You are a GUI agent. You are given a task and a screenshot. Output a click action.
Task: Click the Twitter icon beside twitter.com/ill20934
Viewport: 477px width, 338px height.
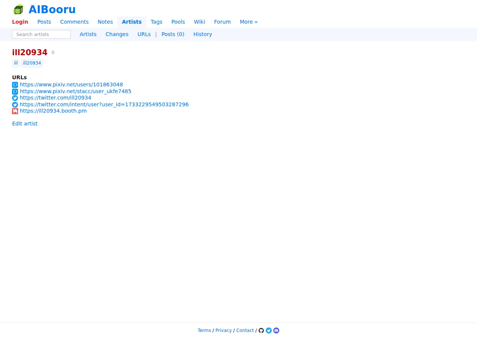(x=15, y=98)
